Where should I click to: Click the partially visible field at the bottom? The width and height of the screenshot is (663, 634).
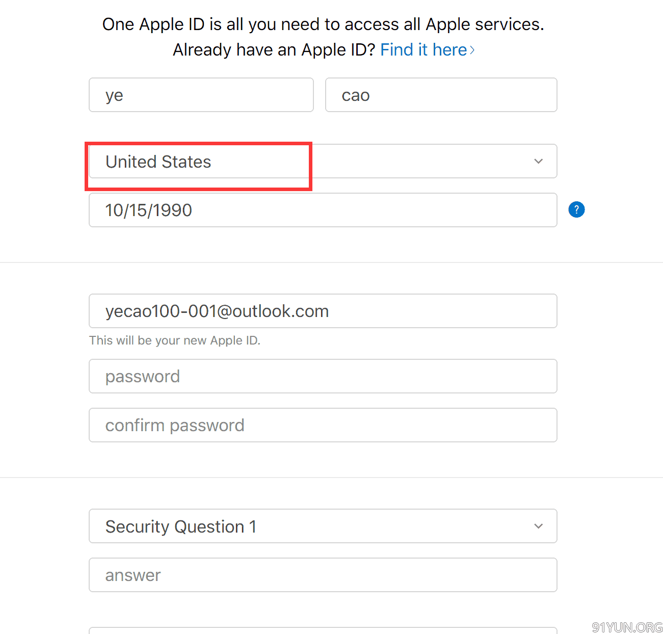tap(323, 630)
